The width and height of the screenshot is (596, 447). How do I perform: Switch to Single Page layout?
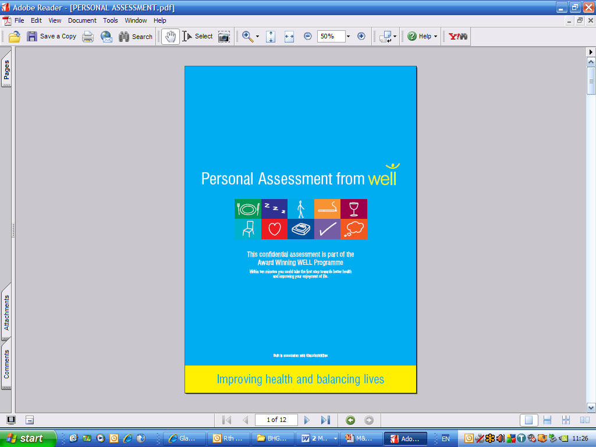[528, 420]
